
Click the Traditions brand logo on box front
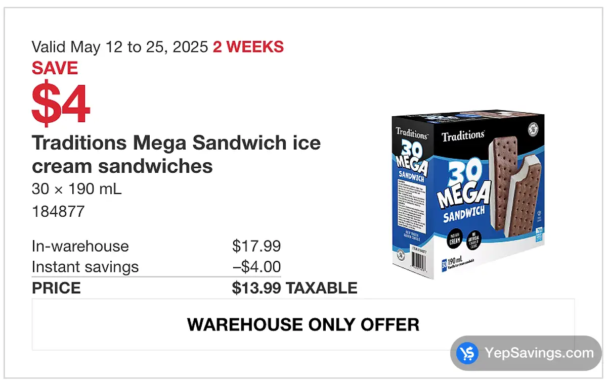(x=463, y=135)
